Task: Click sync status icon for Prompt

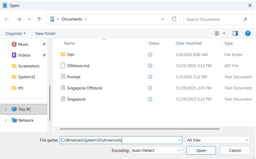Action: pos(150,77)
